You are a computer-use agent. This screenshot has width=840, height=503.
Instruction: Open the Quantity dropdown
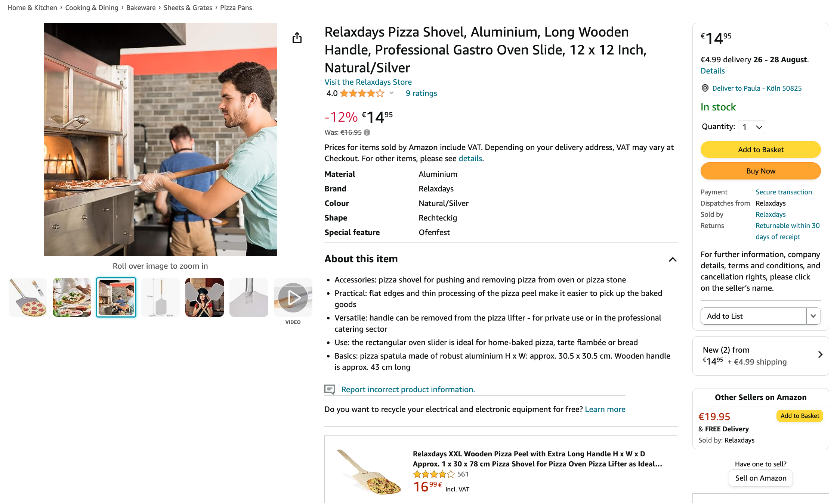coord(751,127)
